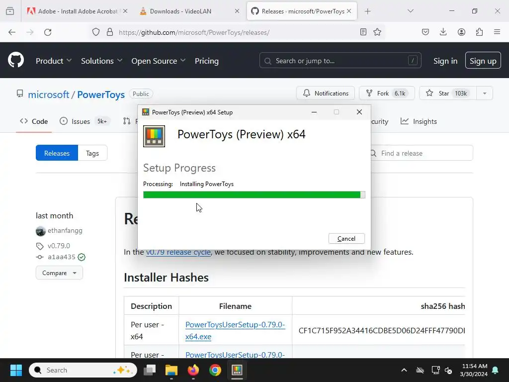Star the PowerToys repository
Screen dimensions: 509x382
tap(448, 93)
